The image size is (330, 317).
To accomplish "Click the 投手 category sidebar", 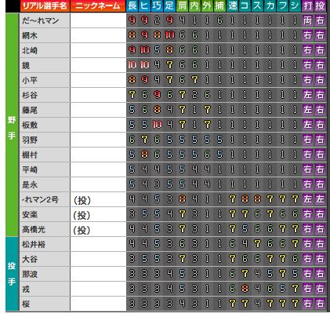I will [x=12, y=274].
